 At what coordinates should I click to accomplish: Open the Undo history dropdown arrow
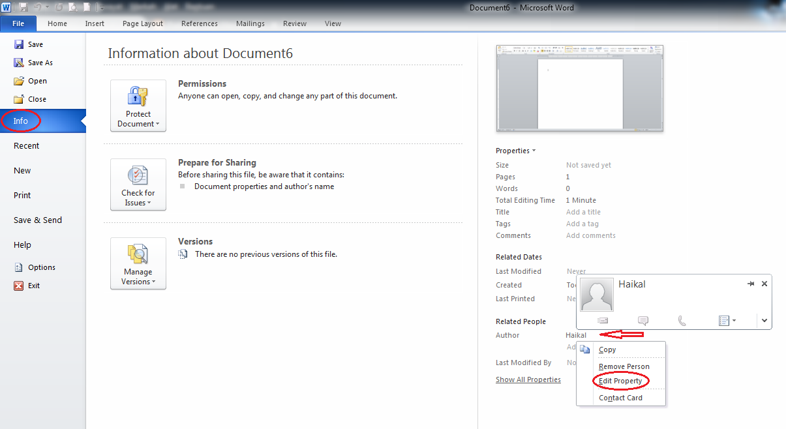(x=47, y=7)
